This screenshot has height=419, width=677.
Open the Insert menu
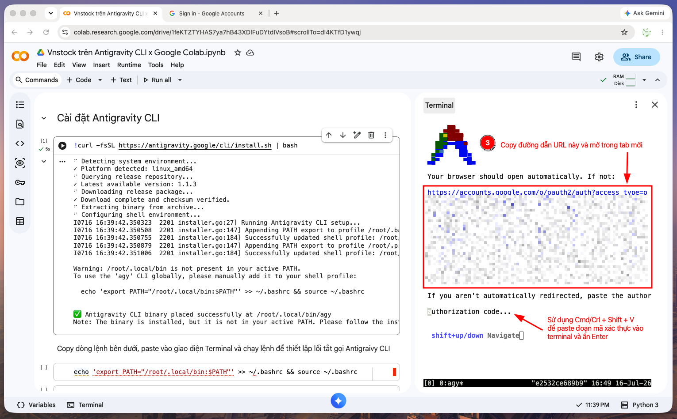pos(101,65)
